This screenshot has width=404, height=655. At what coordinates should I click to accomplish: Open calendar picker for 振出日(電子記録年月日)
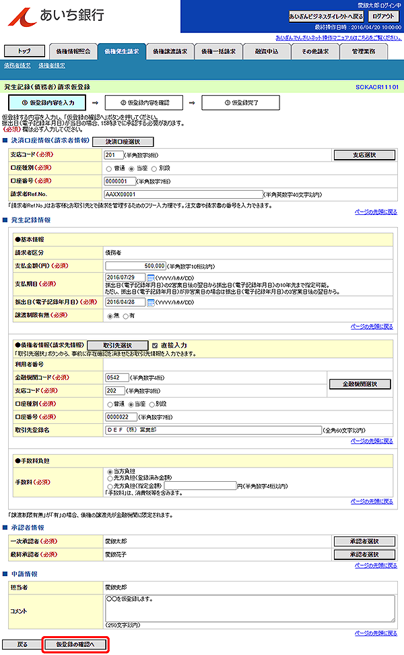click(x=151, y=303)
